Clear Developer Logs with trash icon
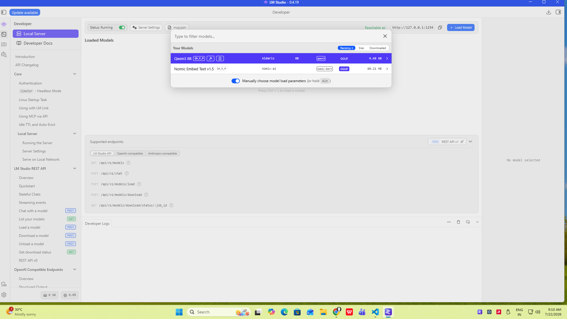The height and width of the screenshot is (319, 567). click(458, 222)
